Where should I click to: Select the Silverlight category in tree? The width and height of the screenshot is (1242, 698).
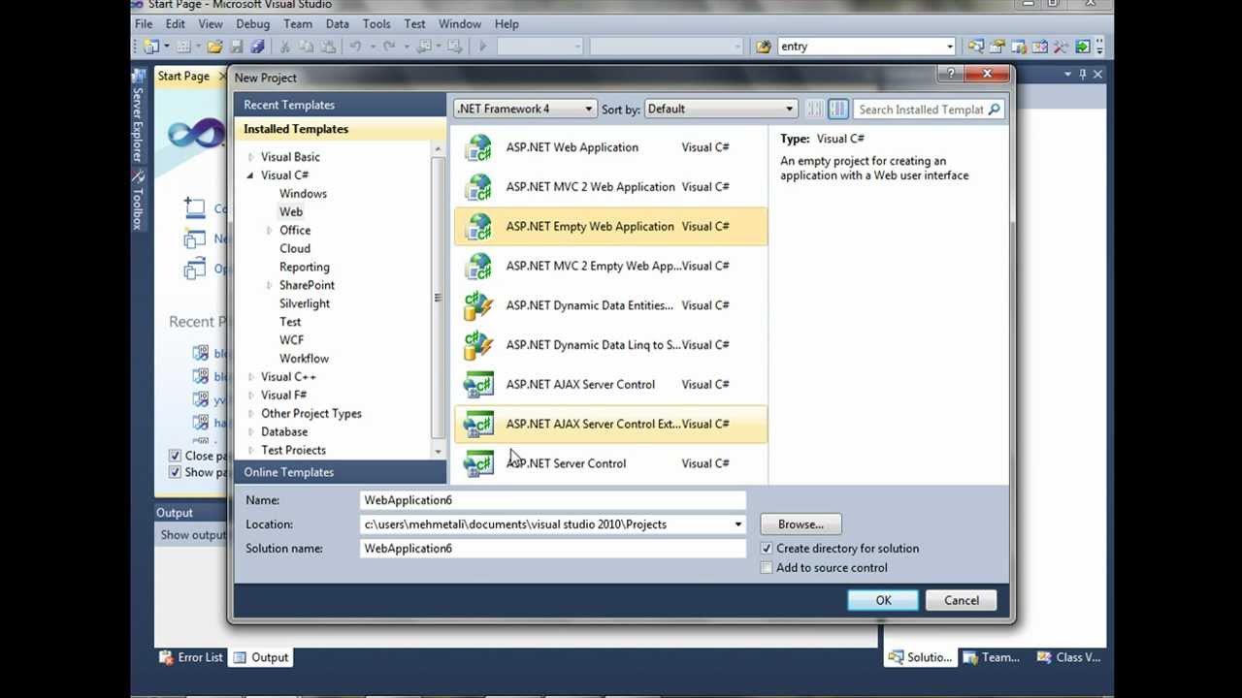point(305,303)
